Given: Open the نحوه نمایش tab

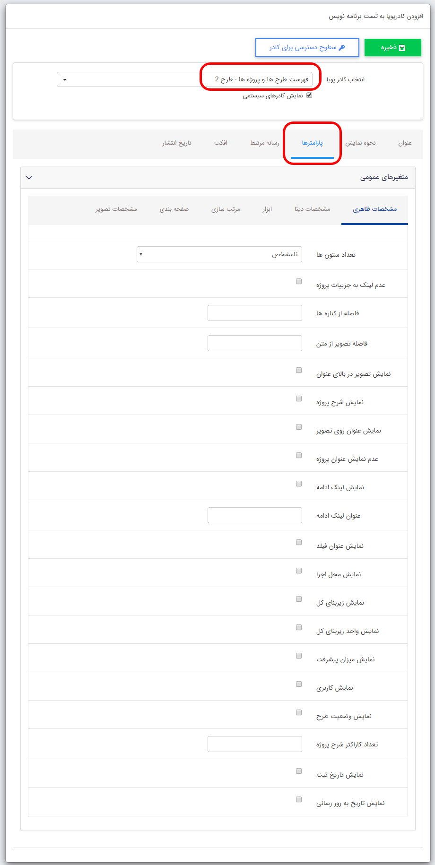Looking at the screenshot, I should pos(361,143).
